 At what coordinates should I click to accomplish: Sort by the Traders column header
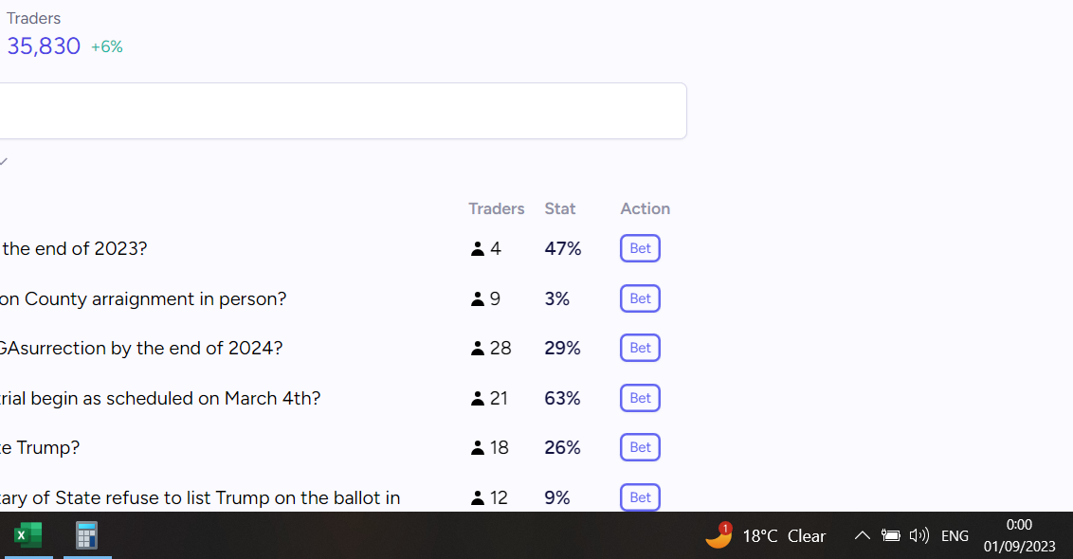point(496,208)
